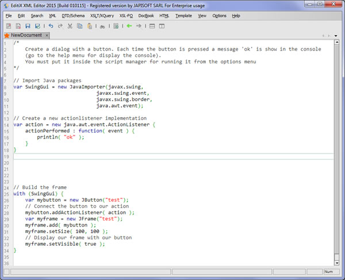345x280 pixels.
Task: Click the "actionPerformed" text on line 15
Action: 47,131
